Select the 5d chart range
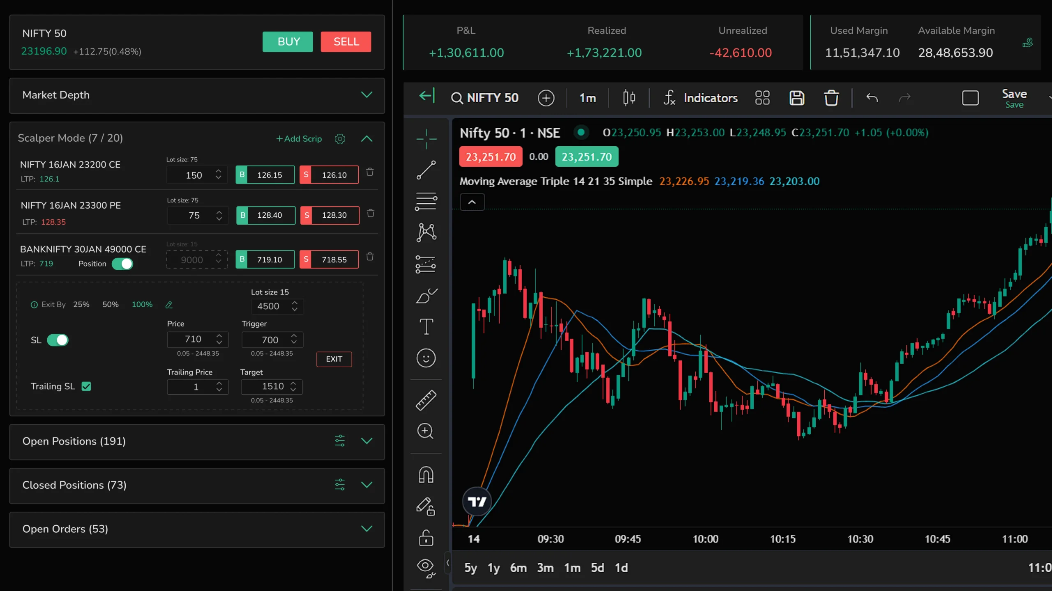 (x=597, y=568)
